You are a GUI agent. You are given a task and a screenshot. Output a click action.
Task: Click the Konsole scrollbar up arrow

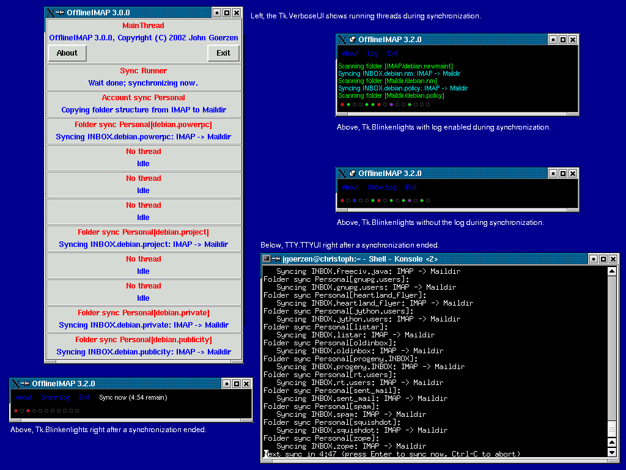click(x=613, y=271)
